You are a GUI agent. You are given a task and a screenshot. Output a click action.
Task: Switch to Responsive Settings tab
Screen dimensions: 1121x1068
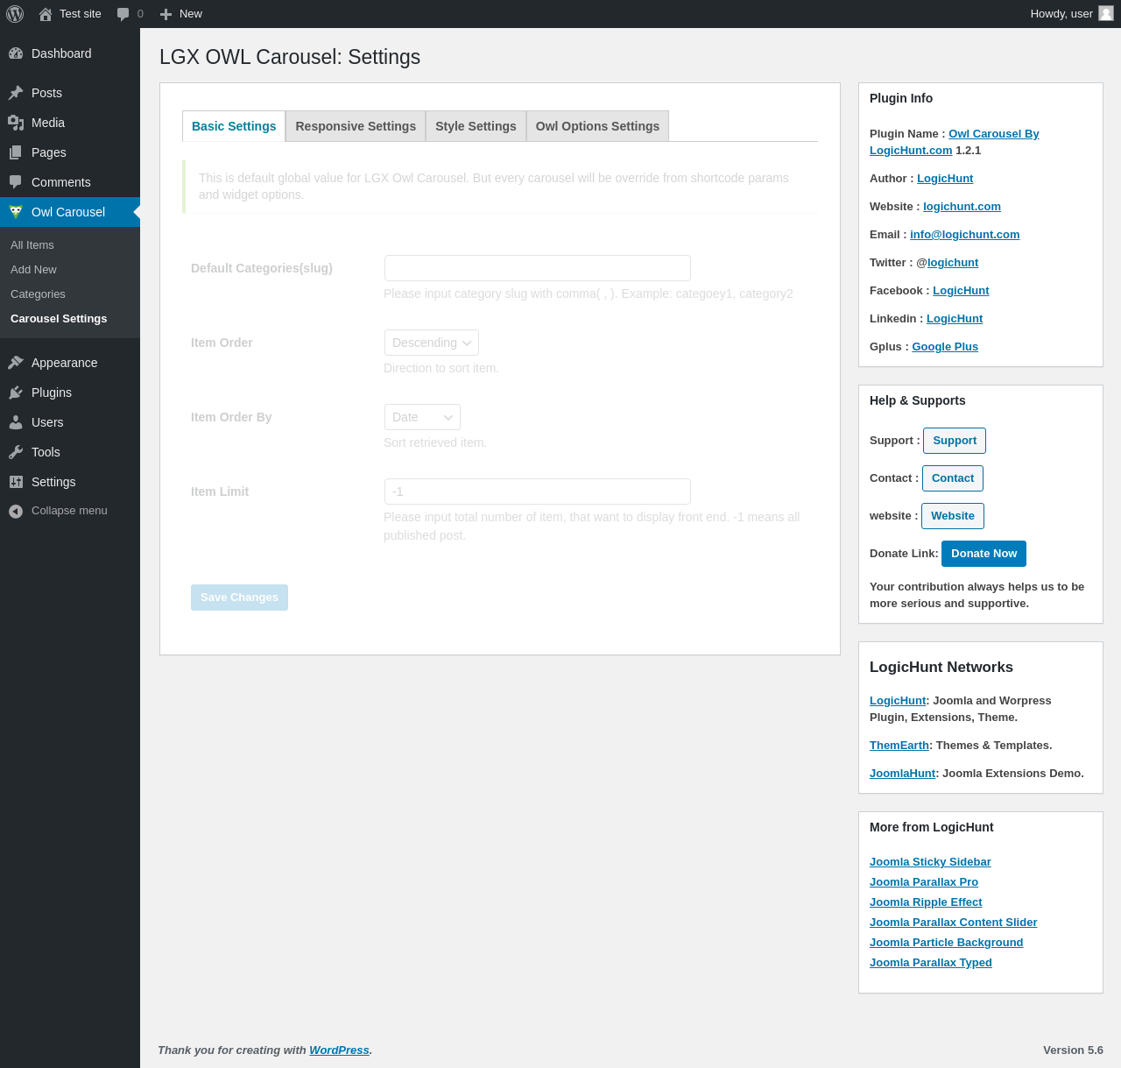point(356,126)
